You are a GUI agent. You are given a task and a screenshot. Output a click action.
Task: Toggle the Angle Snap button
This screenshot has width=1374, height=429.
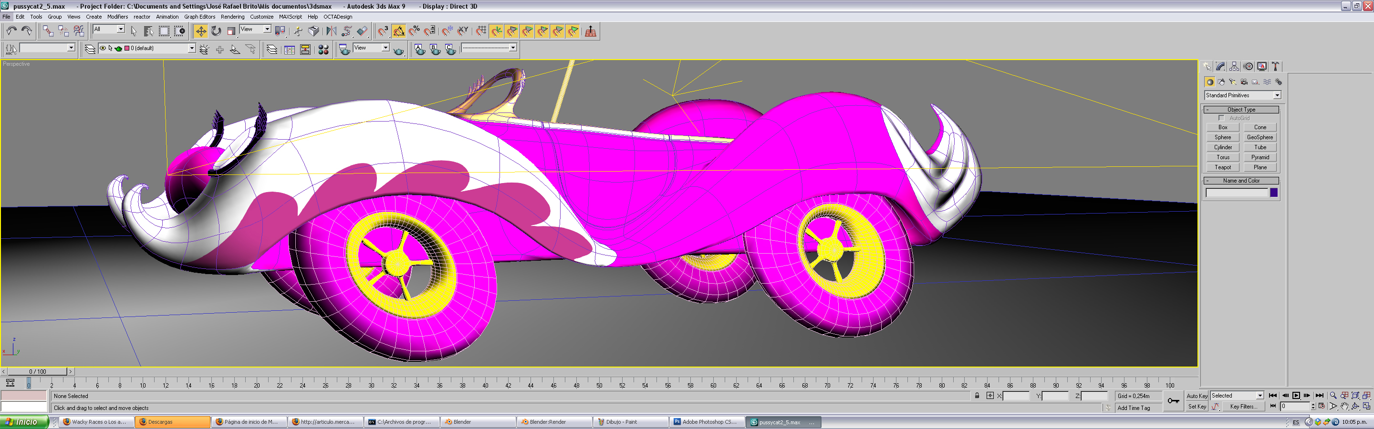[398, 31]
